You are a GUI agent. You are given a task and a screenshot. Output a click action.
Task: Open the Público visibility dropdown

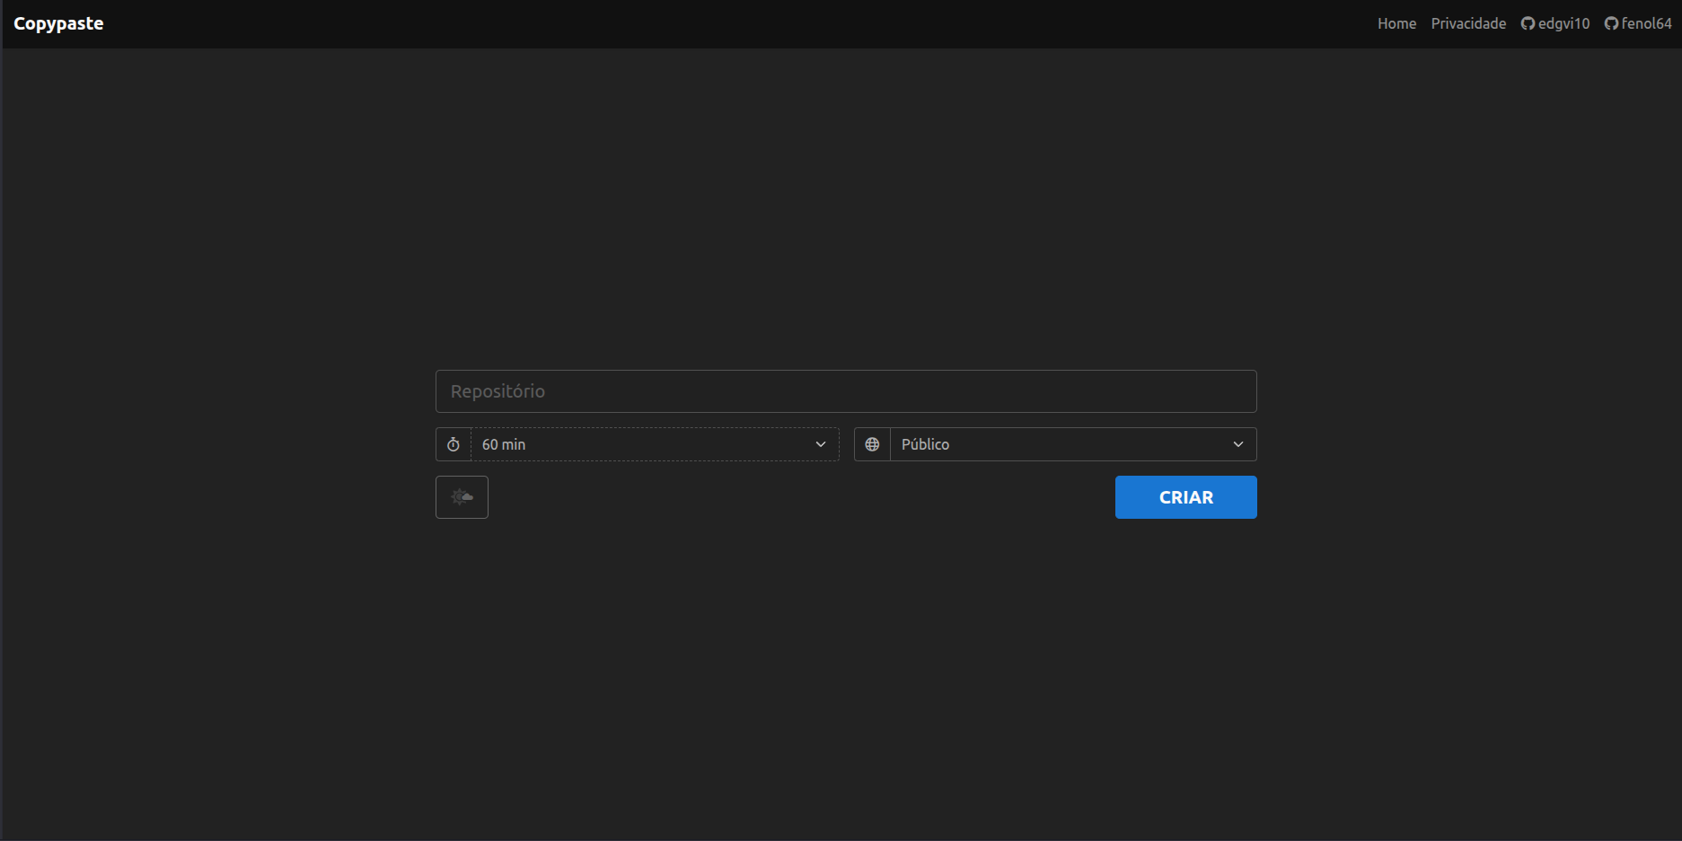1072,444
